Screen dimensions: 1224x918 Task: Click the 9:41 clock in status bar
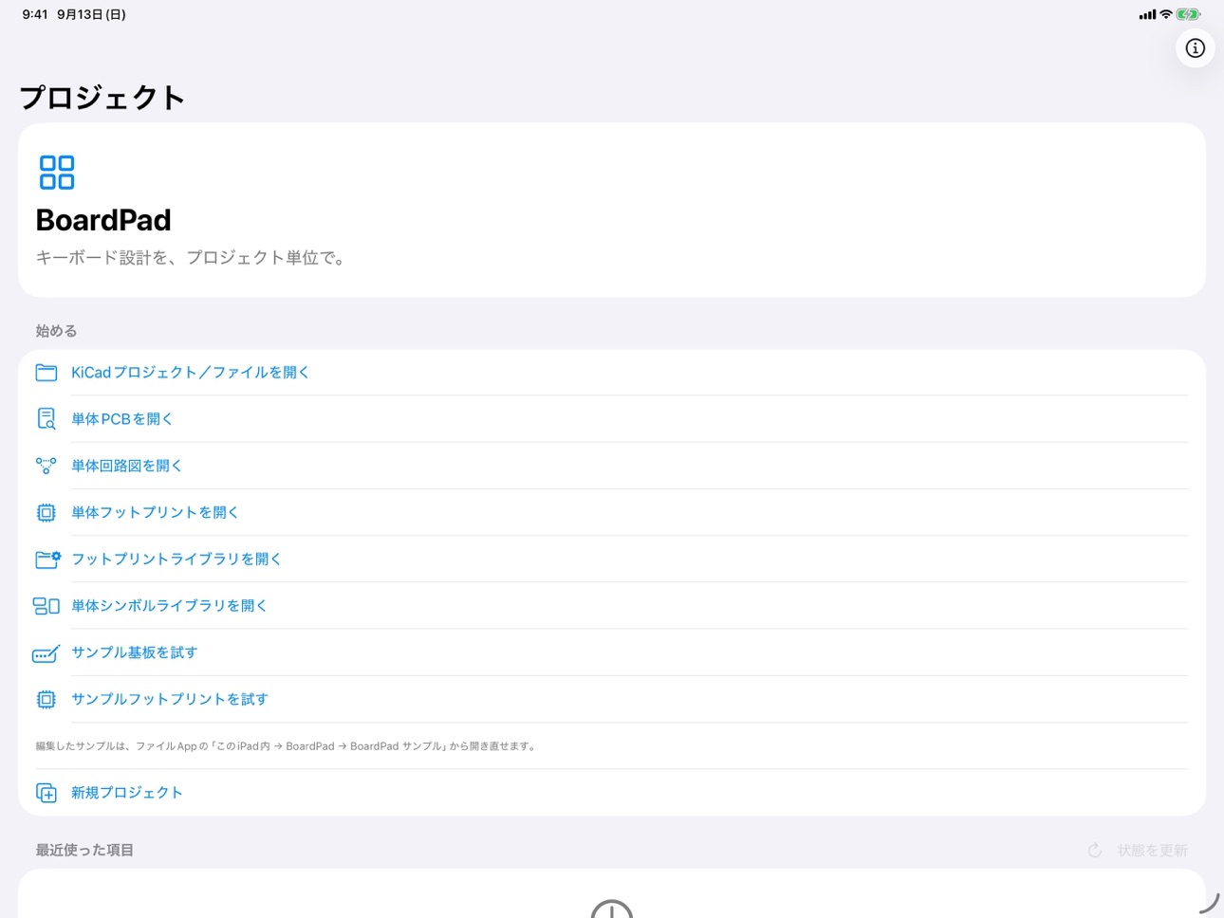pyautogui.click(x=35, y=14)
